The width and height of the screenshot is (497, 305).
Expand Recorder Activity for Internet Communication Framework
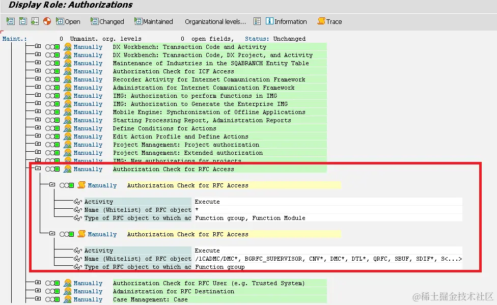tap(38, 79)
